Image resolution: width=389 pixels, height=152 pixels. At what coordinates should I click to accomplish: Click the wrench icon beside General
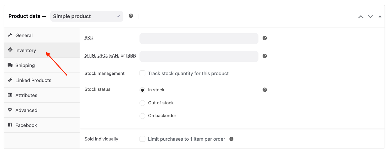click(10, 35)
